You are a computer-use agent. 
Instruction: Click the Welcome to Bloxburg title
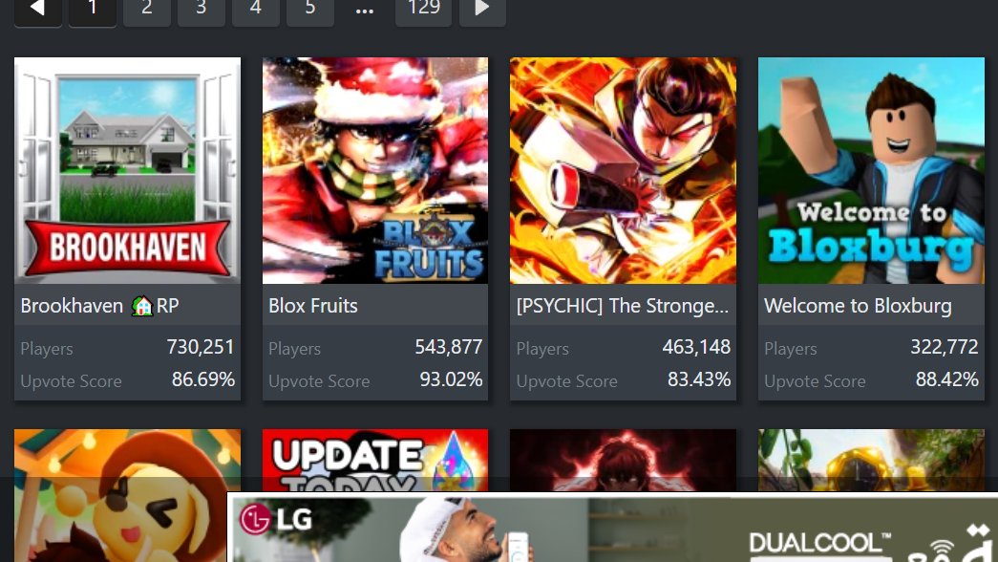[858, 306]
